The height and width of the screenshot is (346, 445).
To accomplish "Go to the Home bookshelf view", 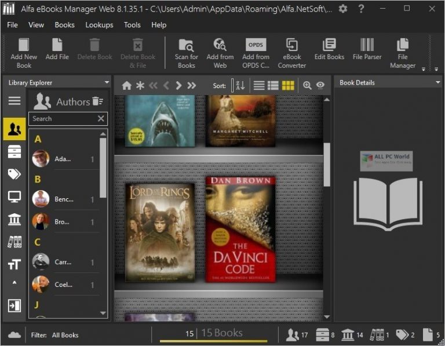I will pos(126,85).
